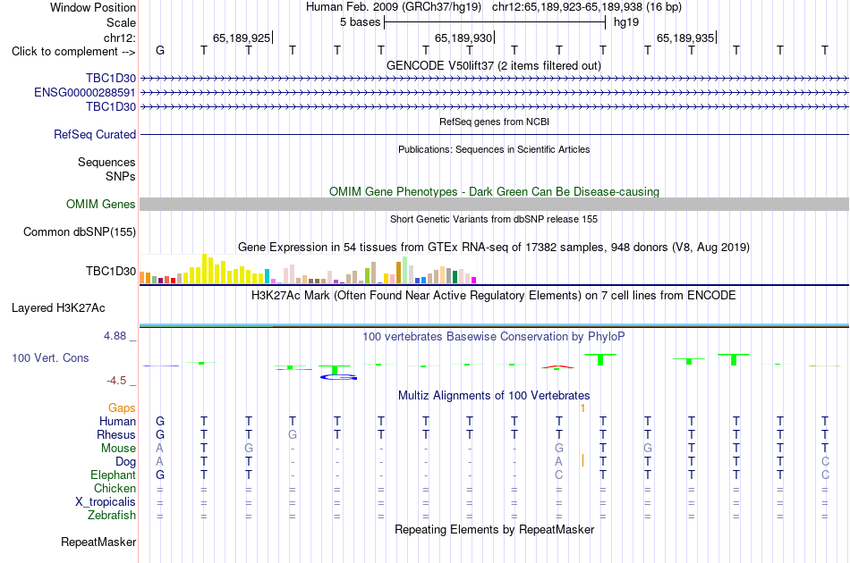Select the Elephant alignment row label
The height and width of the screenshot is (563, 850).
(x=113, y=475)
